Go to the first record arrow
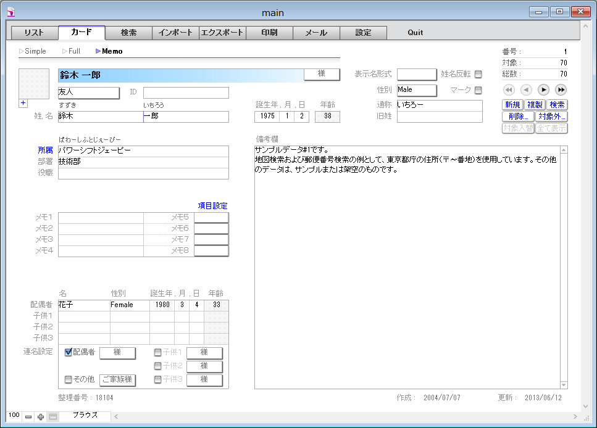Screen dimensions: 597x428 click(x=509, y=90)
